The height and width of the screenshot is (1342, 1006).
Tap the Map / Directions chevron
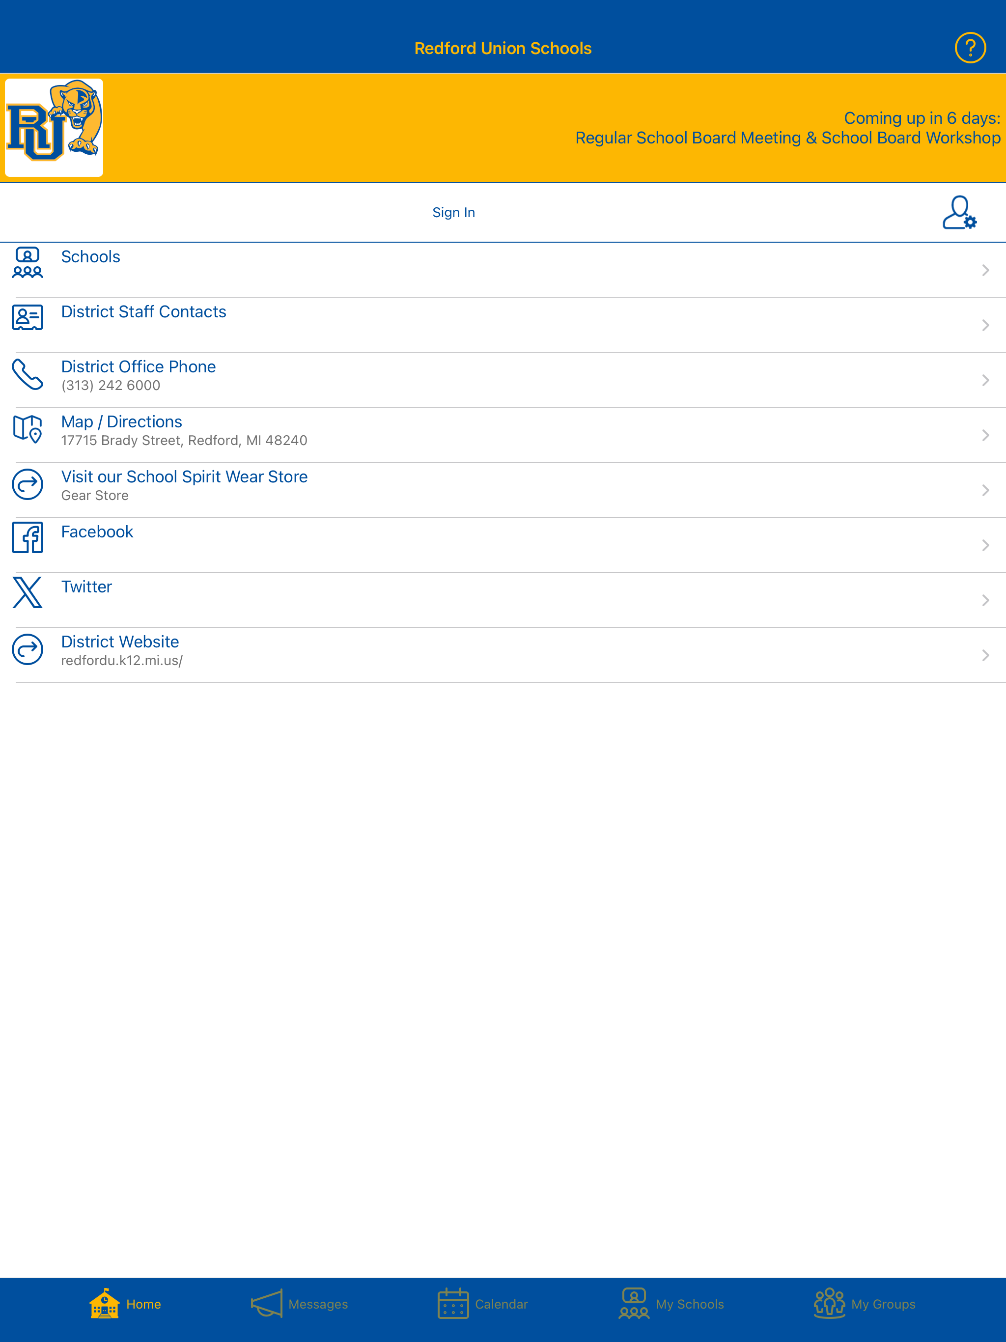pos(985,435)
